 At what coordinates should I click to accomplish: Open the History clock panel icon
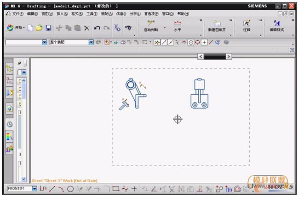point(10,124)
